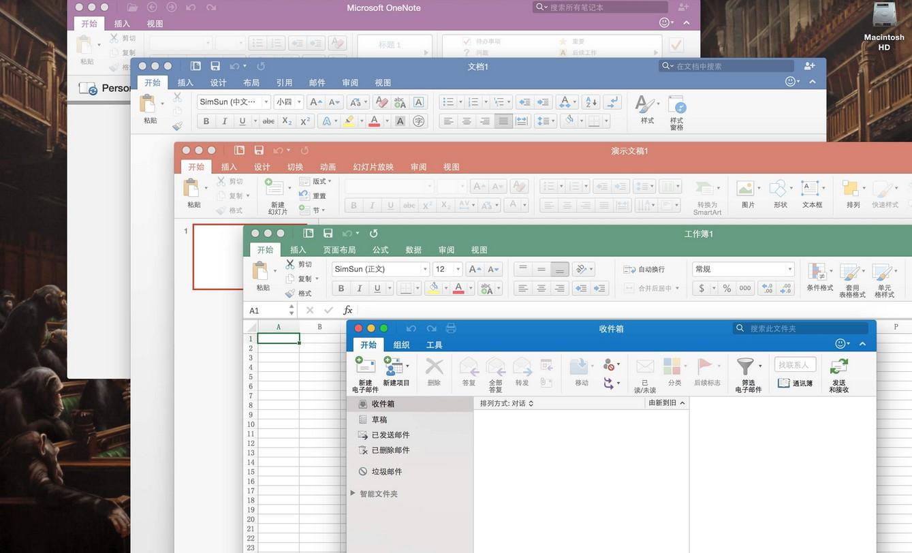The image size is (912, 553).
Task: Switch to the 工具 tab in Outlook
Action: pos(435,345)
